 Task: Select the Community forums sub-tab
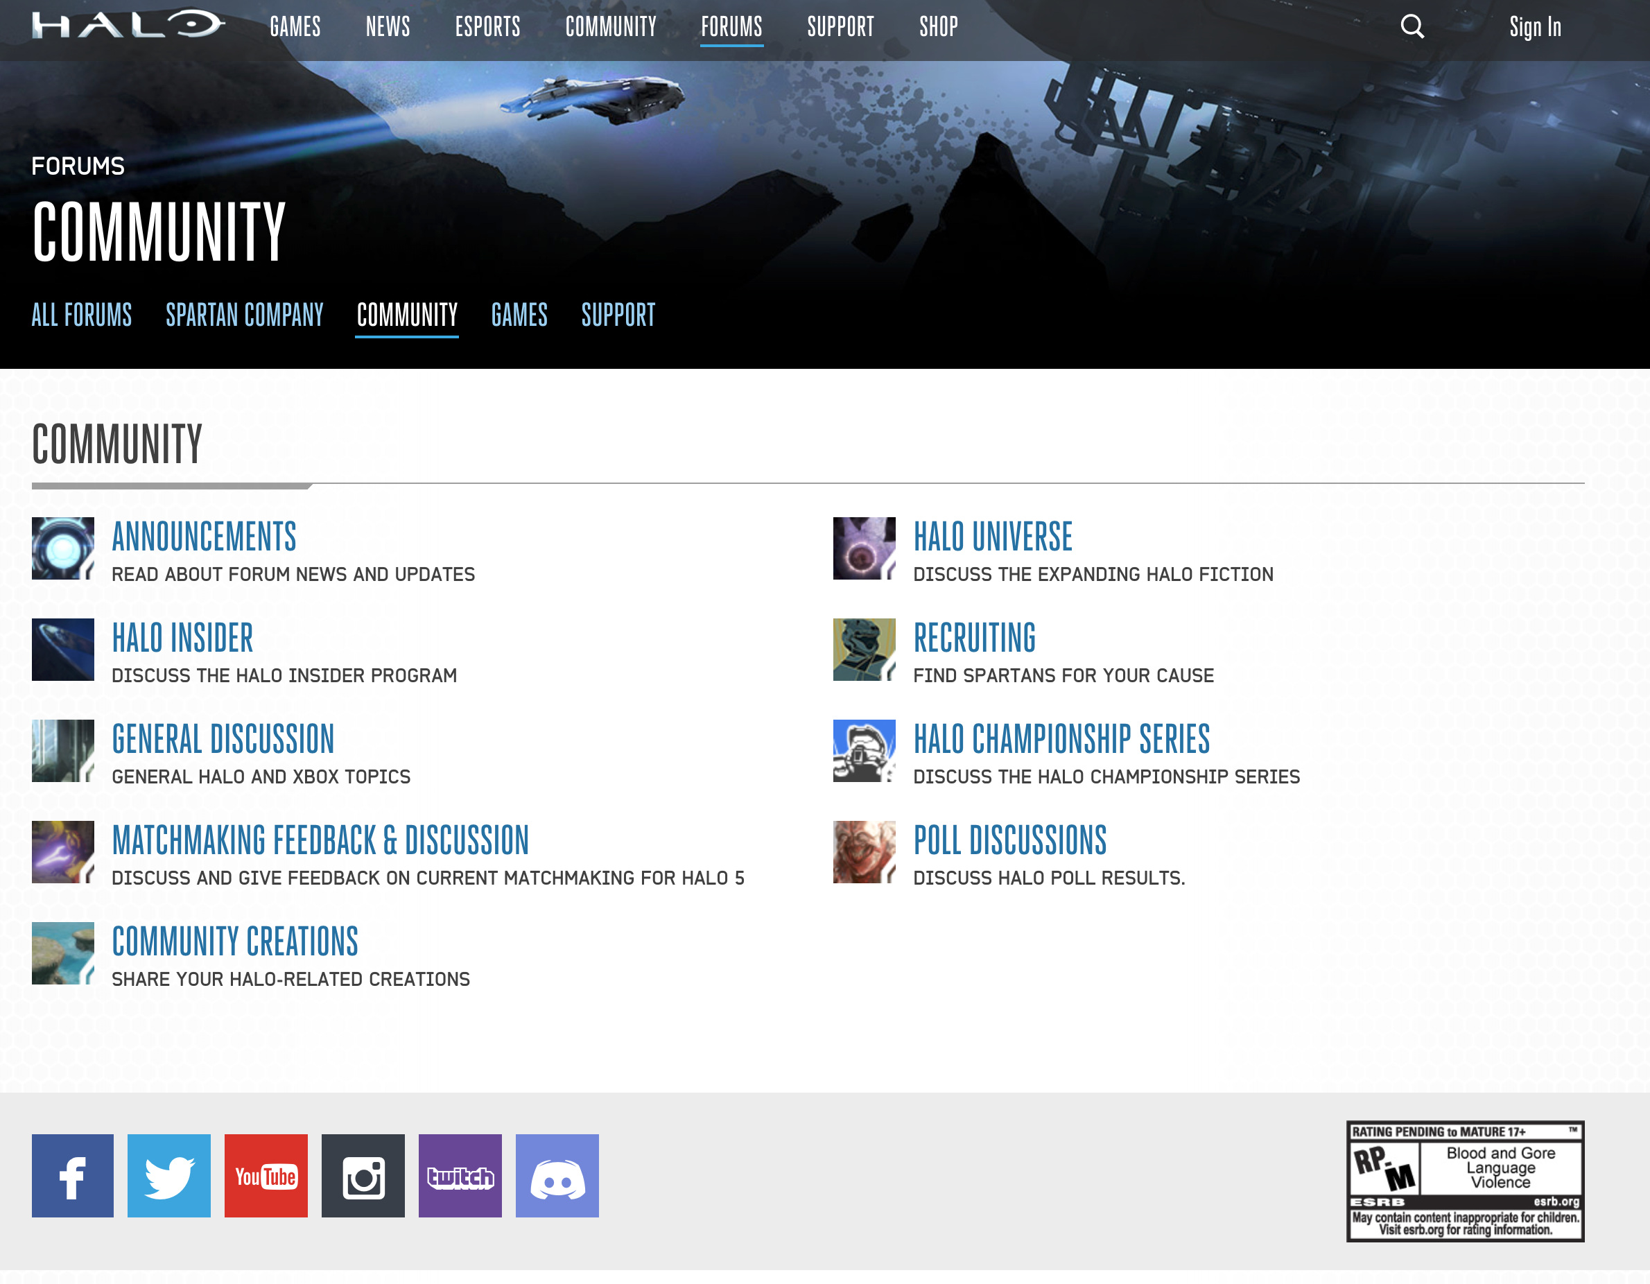point(407,314)
